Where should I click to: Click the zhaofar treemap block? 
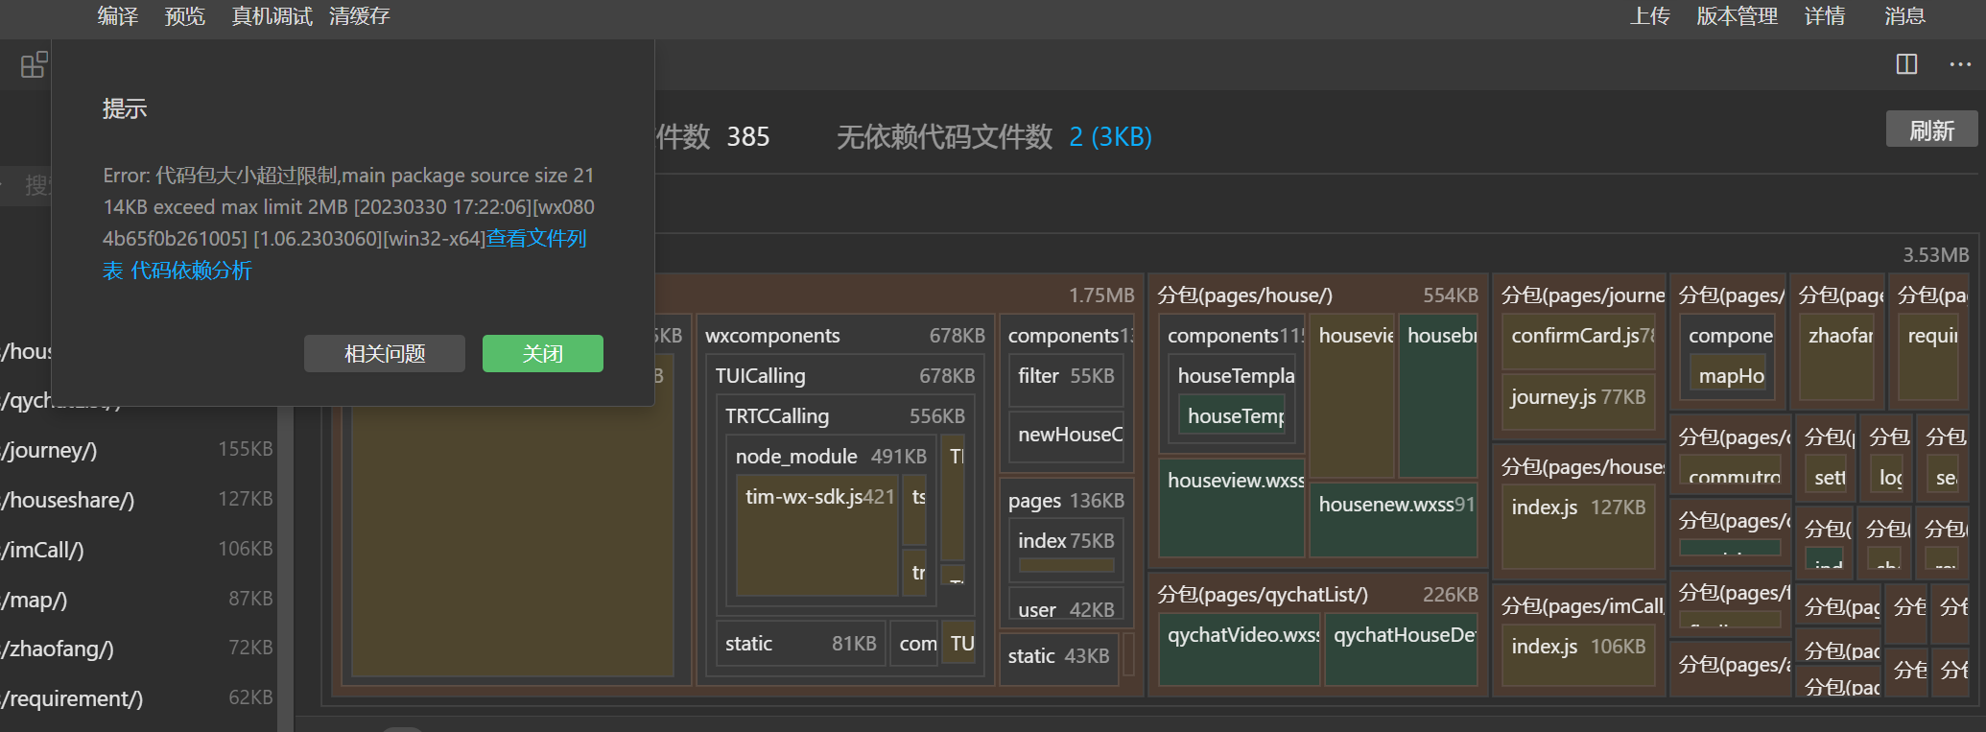click(1836, 356)
